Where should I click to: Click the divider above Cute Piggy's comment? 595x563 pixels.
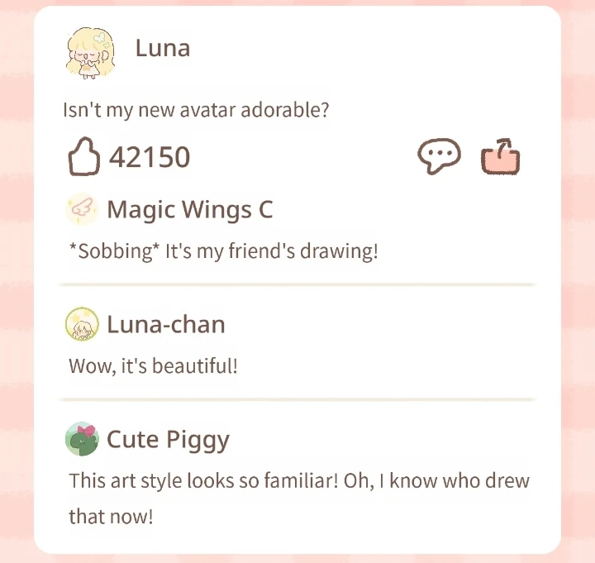pyautogui.click(x=297, y=399)
